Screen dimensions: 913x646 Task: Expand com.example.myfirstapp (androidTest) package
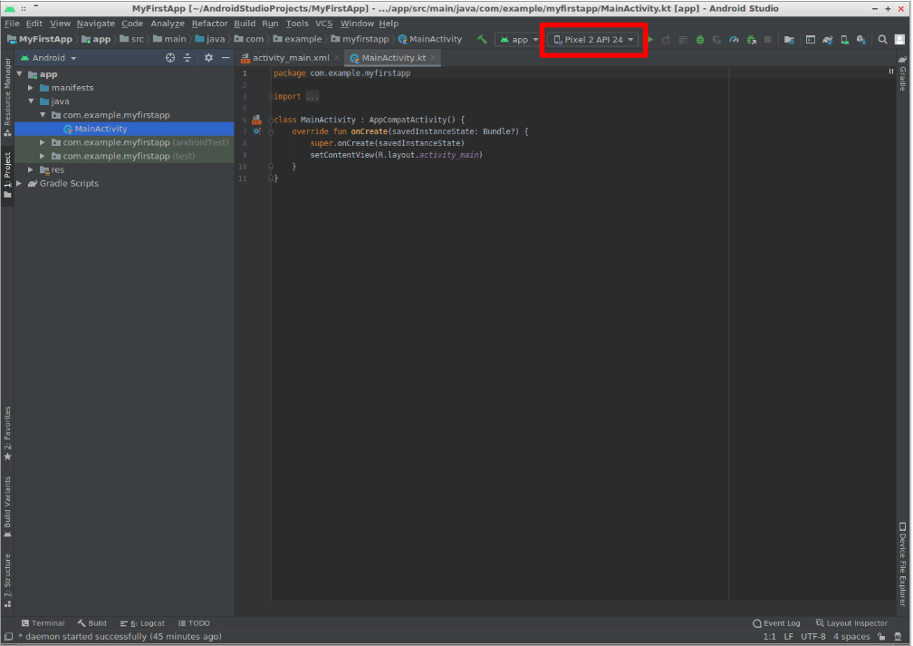pos(42,142)
